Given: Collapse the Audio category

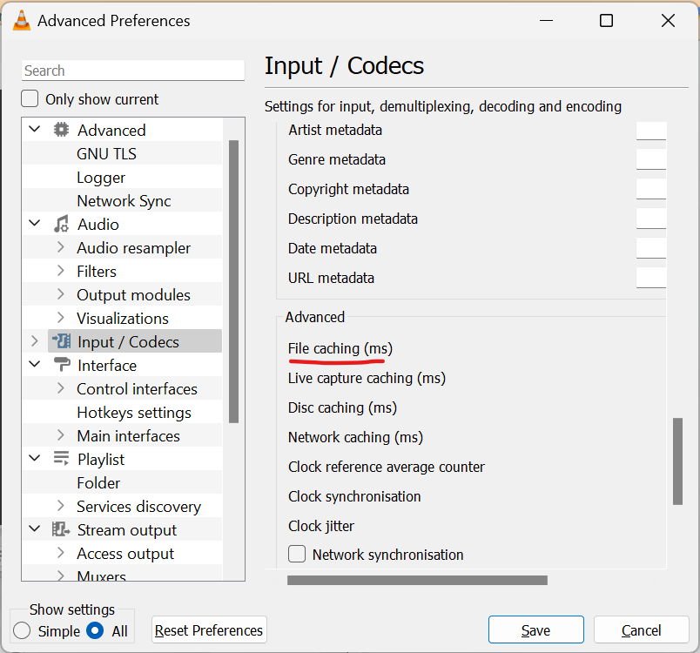Looking at the screenshot, I should pos(34,223).
